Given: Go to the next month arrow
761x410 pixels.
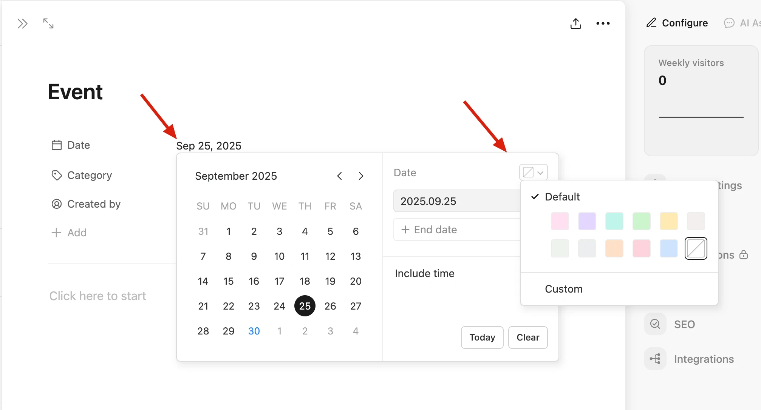Looking at the screenshot, I should click(361, 176).
